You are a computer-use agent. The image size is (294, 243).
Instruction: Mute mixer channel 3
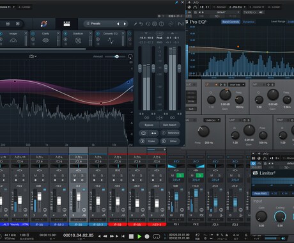35,175
